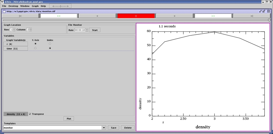Click the Templates name field

[x=52, y=128]
